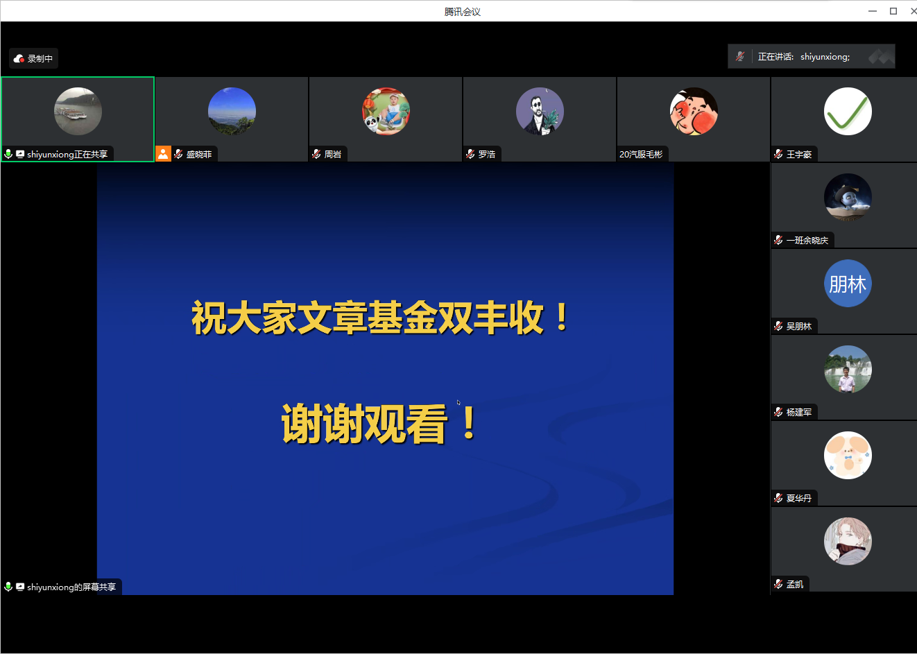Click muted mic icon next to 孟凯
The image size is (917, 654).
click(778, 584)
